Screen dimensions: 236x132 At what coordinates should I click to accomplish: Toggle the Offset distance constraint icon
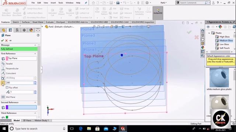pos(3,83)
